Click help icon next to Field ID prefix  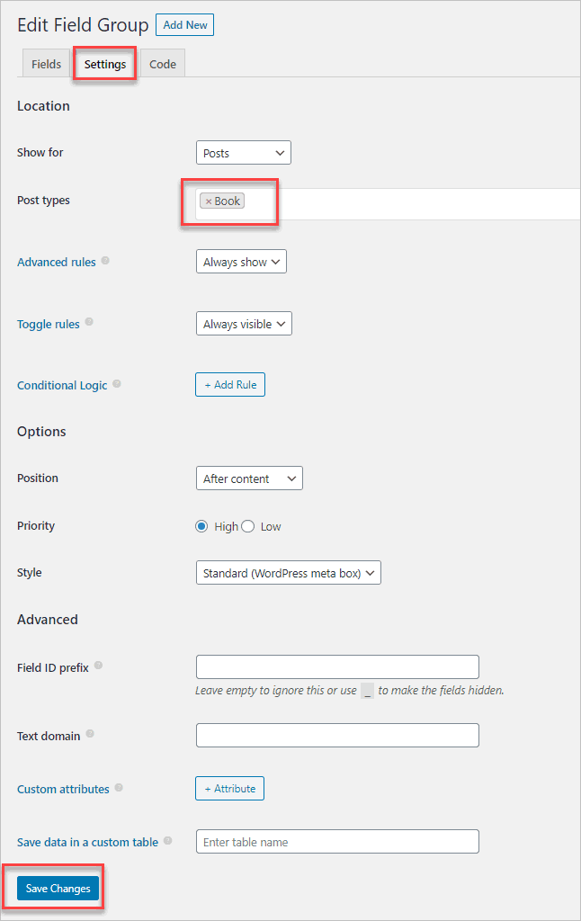point(98,666)
